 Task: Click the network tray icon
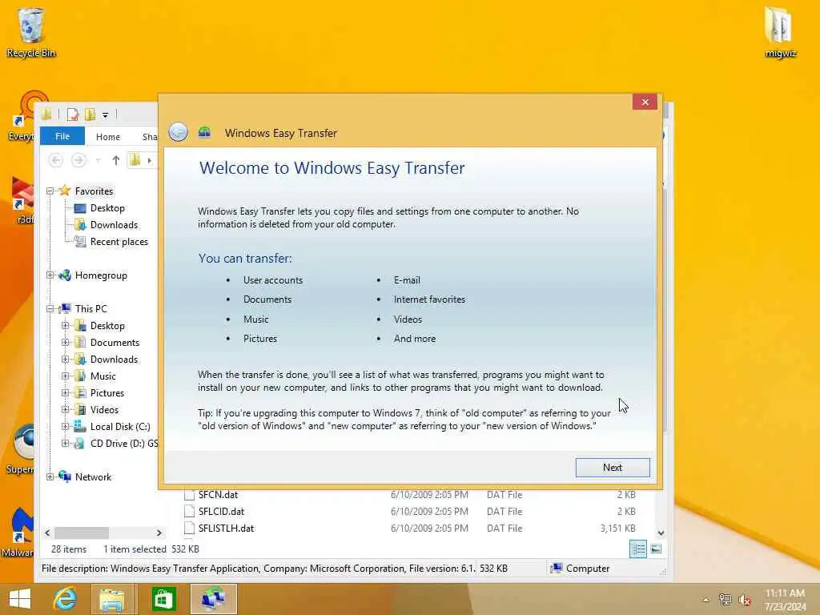(725, 599)
